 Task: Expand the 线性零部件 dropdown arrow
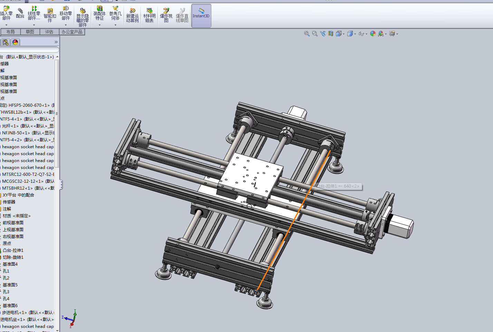pyautogui.click(x=34, y=25)
